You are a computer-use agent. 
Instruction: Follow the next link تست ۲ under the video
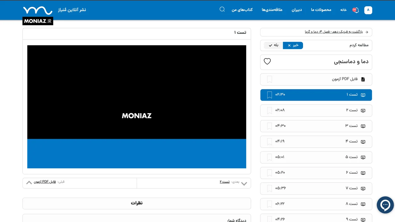pos(225,182)
